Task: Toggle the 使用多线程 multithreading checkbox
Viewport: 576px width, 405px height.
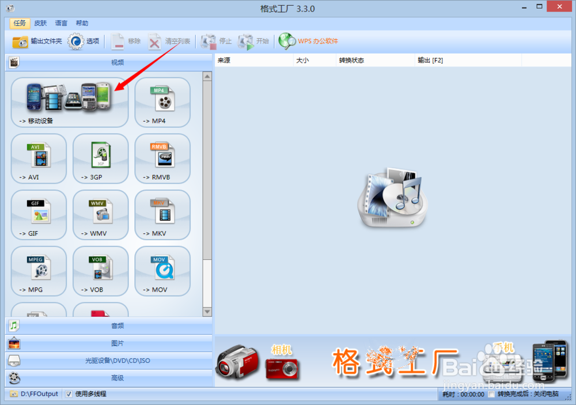Action: [x=69, y=394]
